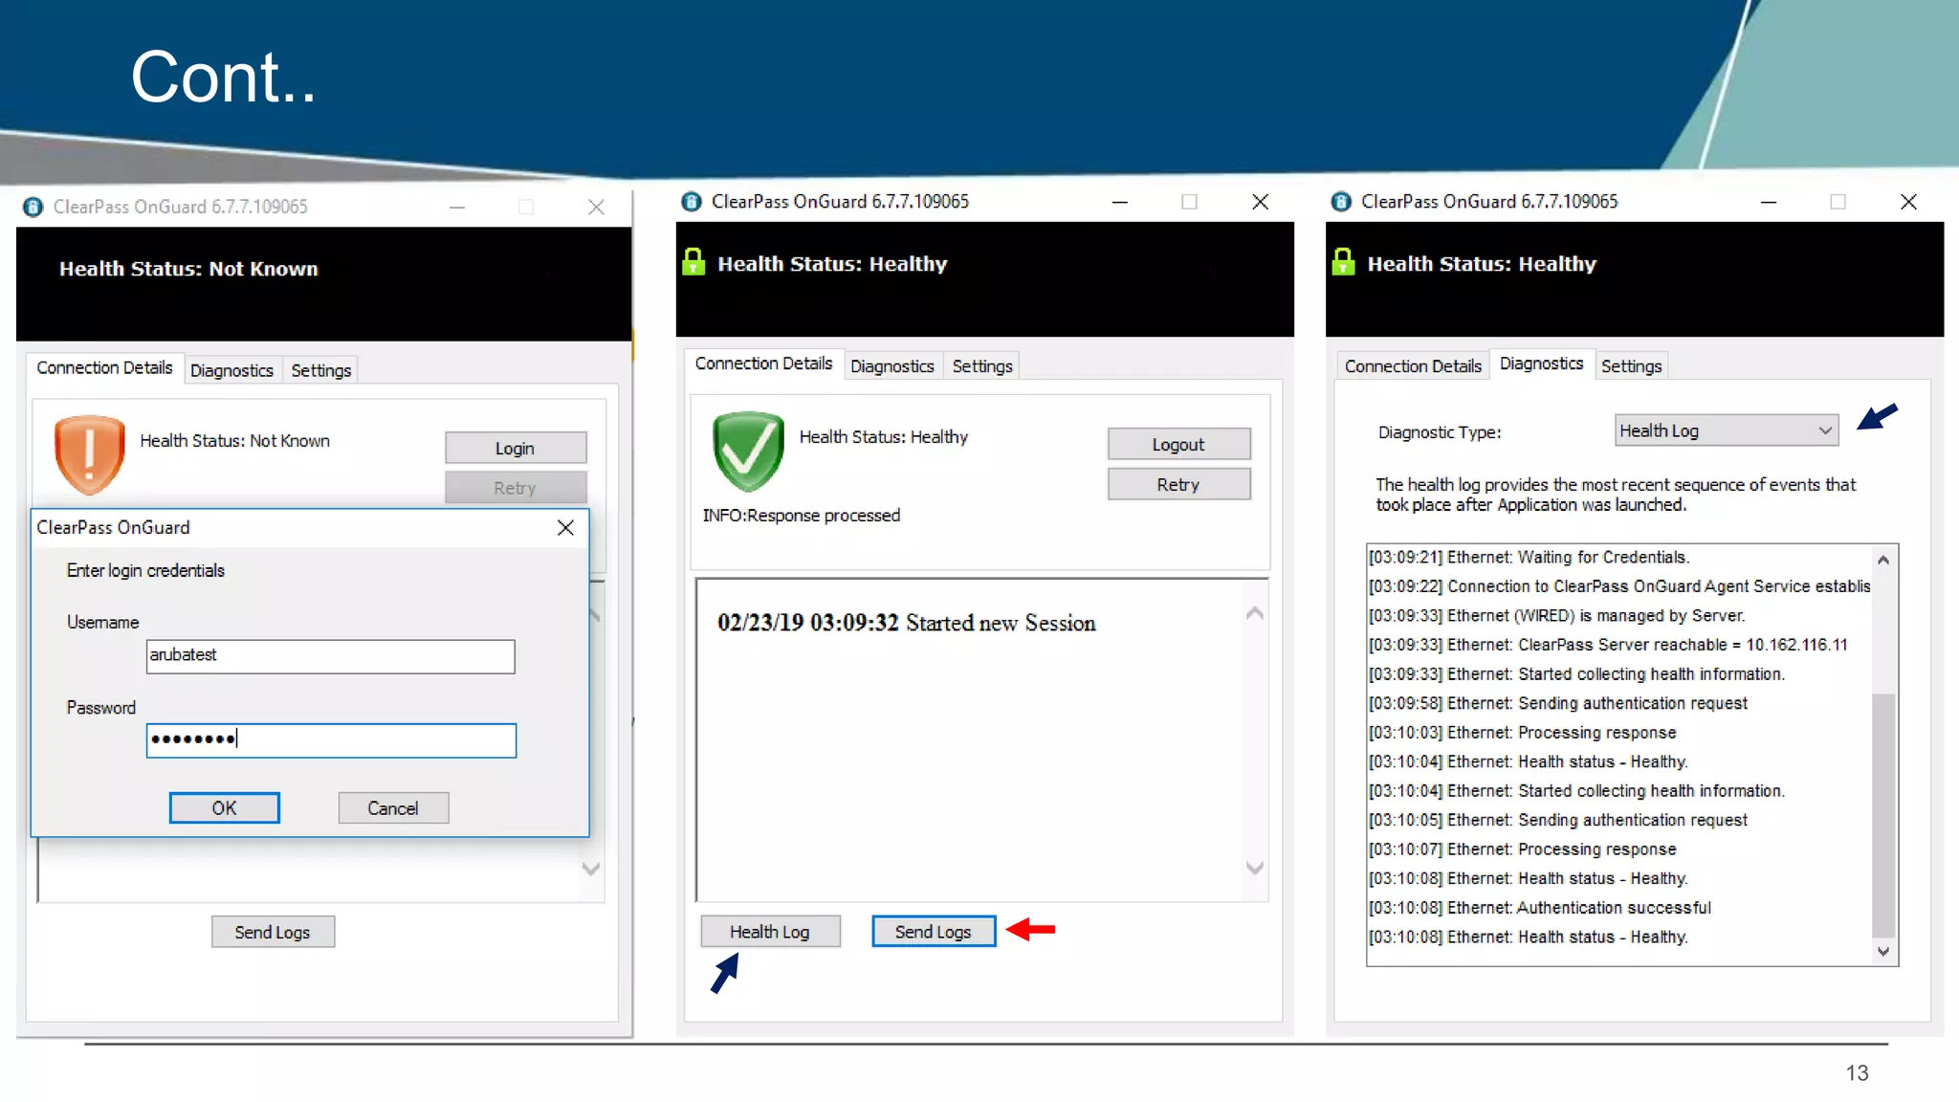Select log line 'Authentication successful'

click(x=1539, y=908)
